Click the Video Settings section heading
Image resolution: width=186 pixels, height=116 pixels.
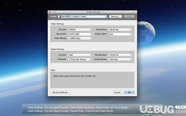click(x=57, y=24)
